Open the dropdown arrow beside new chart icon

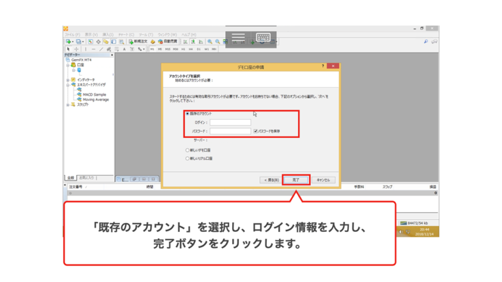[73, 42]
